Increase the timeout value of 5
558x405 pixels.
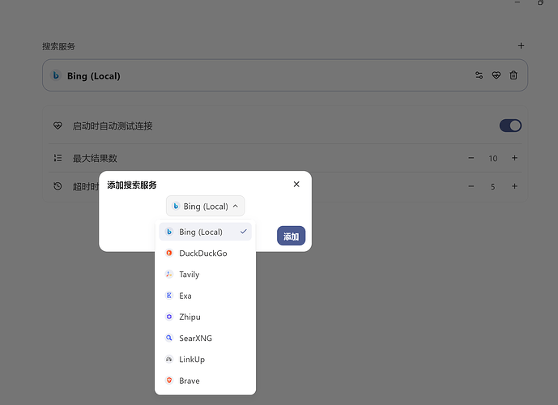tap(514, 186)
